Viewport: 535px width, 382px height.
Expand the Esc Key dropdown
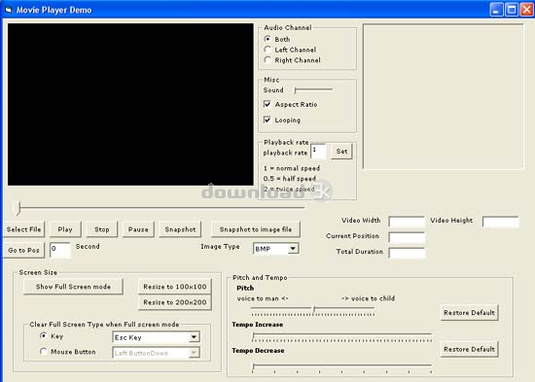coord(156,337)
